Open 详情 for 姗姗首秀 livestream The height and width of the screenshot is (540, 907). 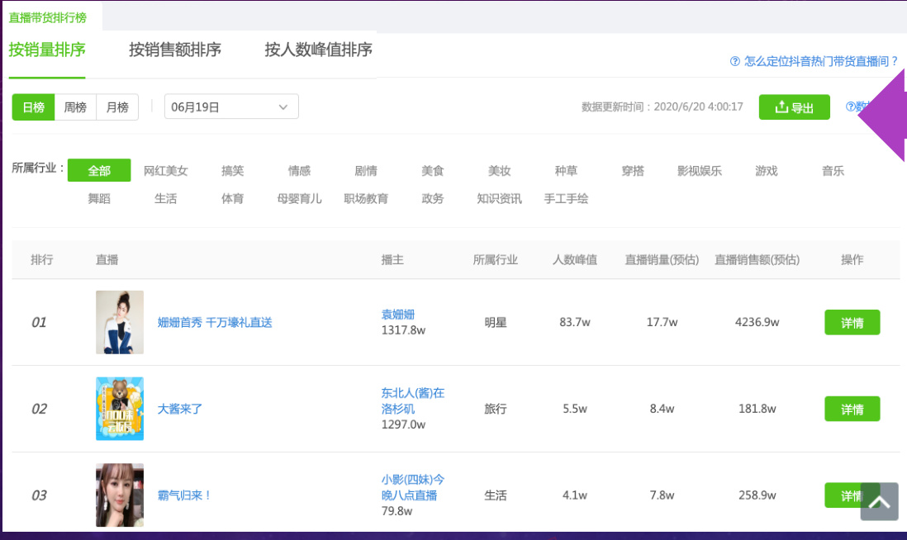[852, 322]
